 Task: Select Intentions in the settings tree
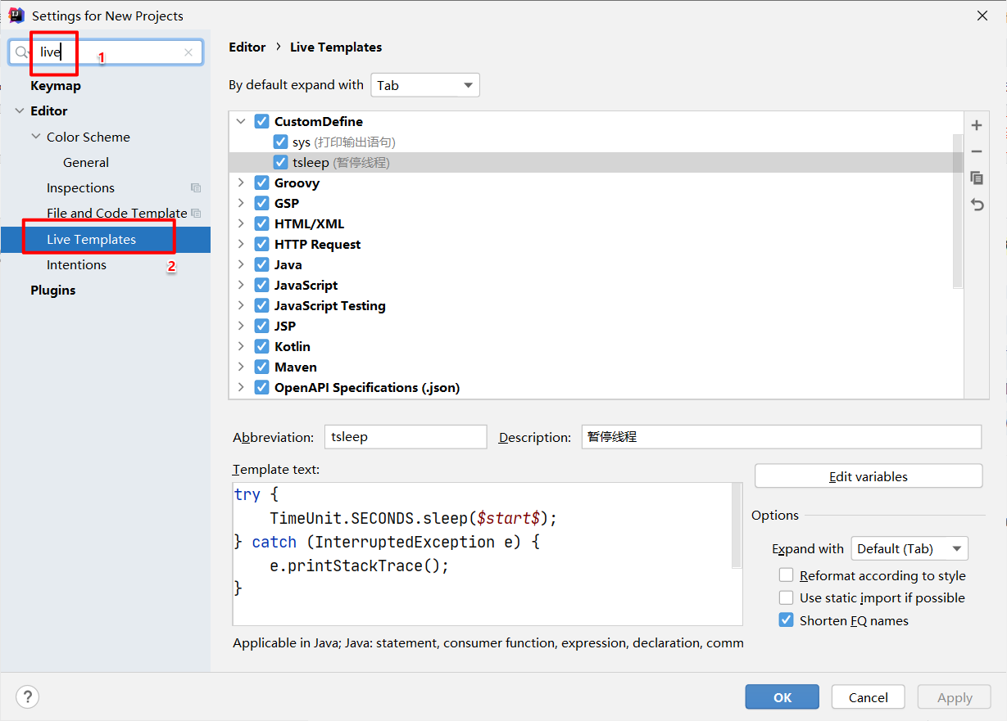[76, 264]
